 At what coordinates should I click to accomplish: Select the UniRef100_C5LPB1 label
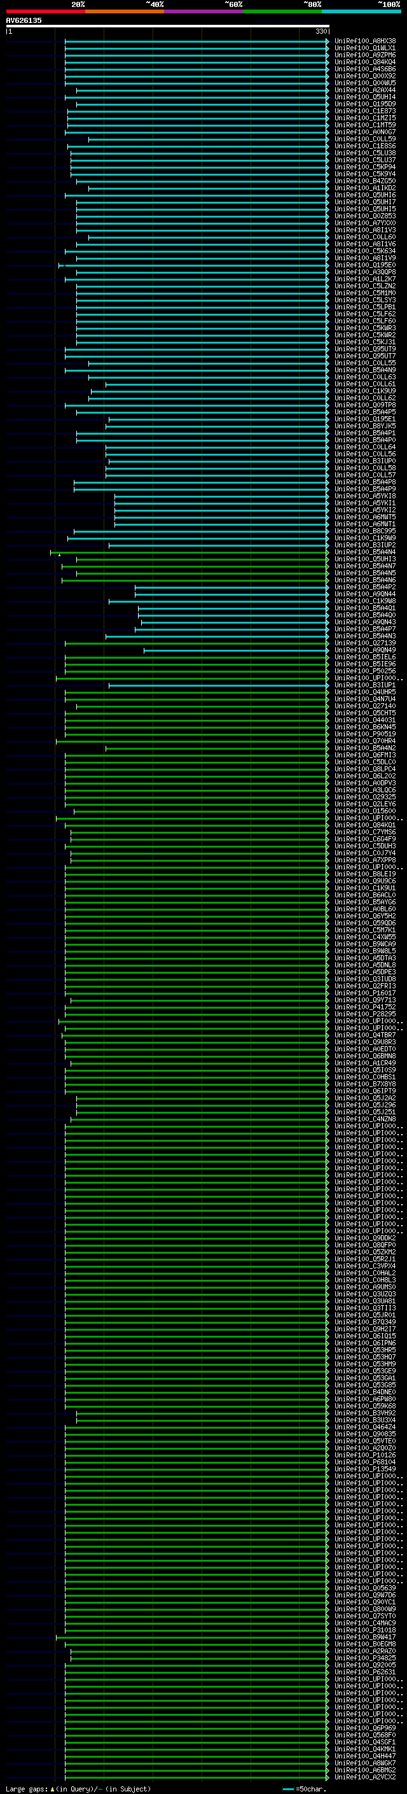coord(365,307)
